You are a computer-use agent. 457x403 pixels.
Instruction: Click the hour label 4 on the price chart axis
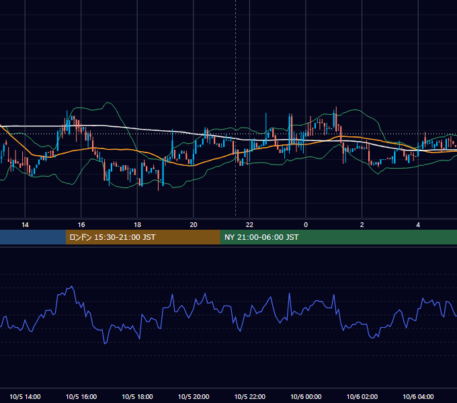(418, 225)
